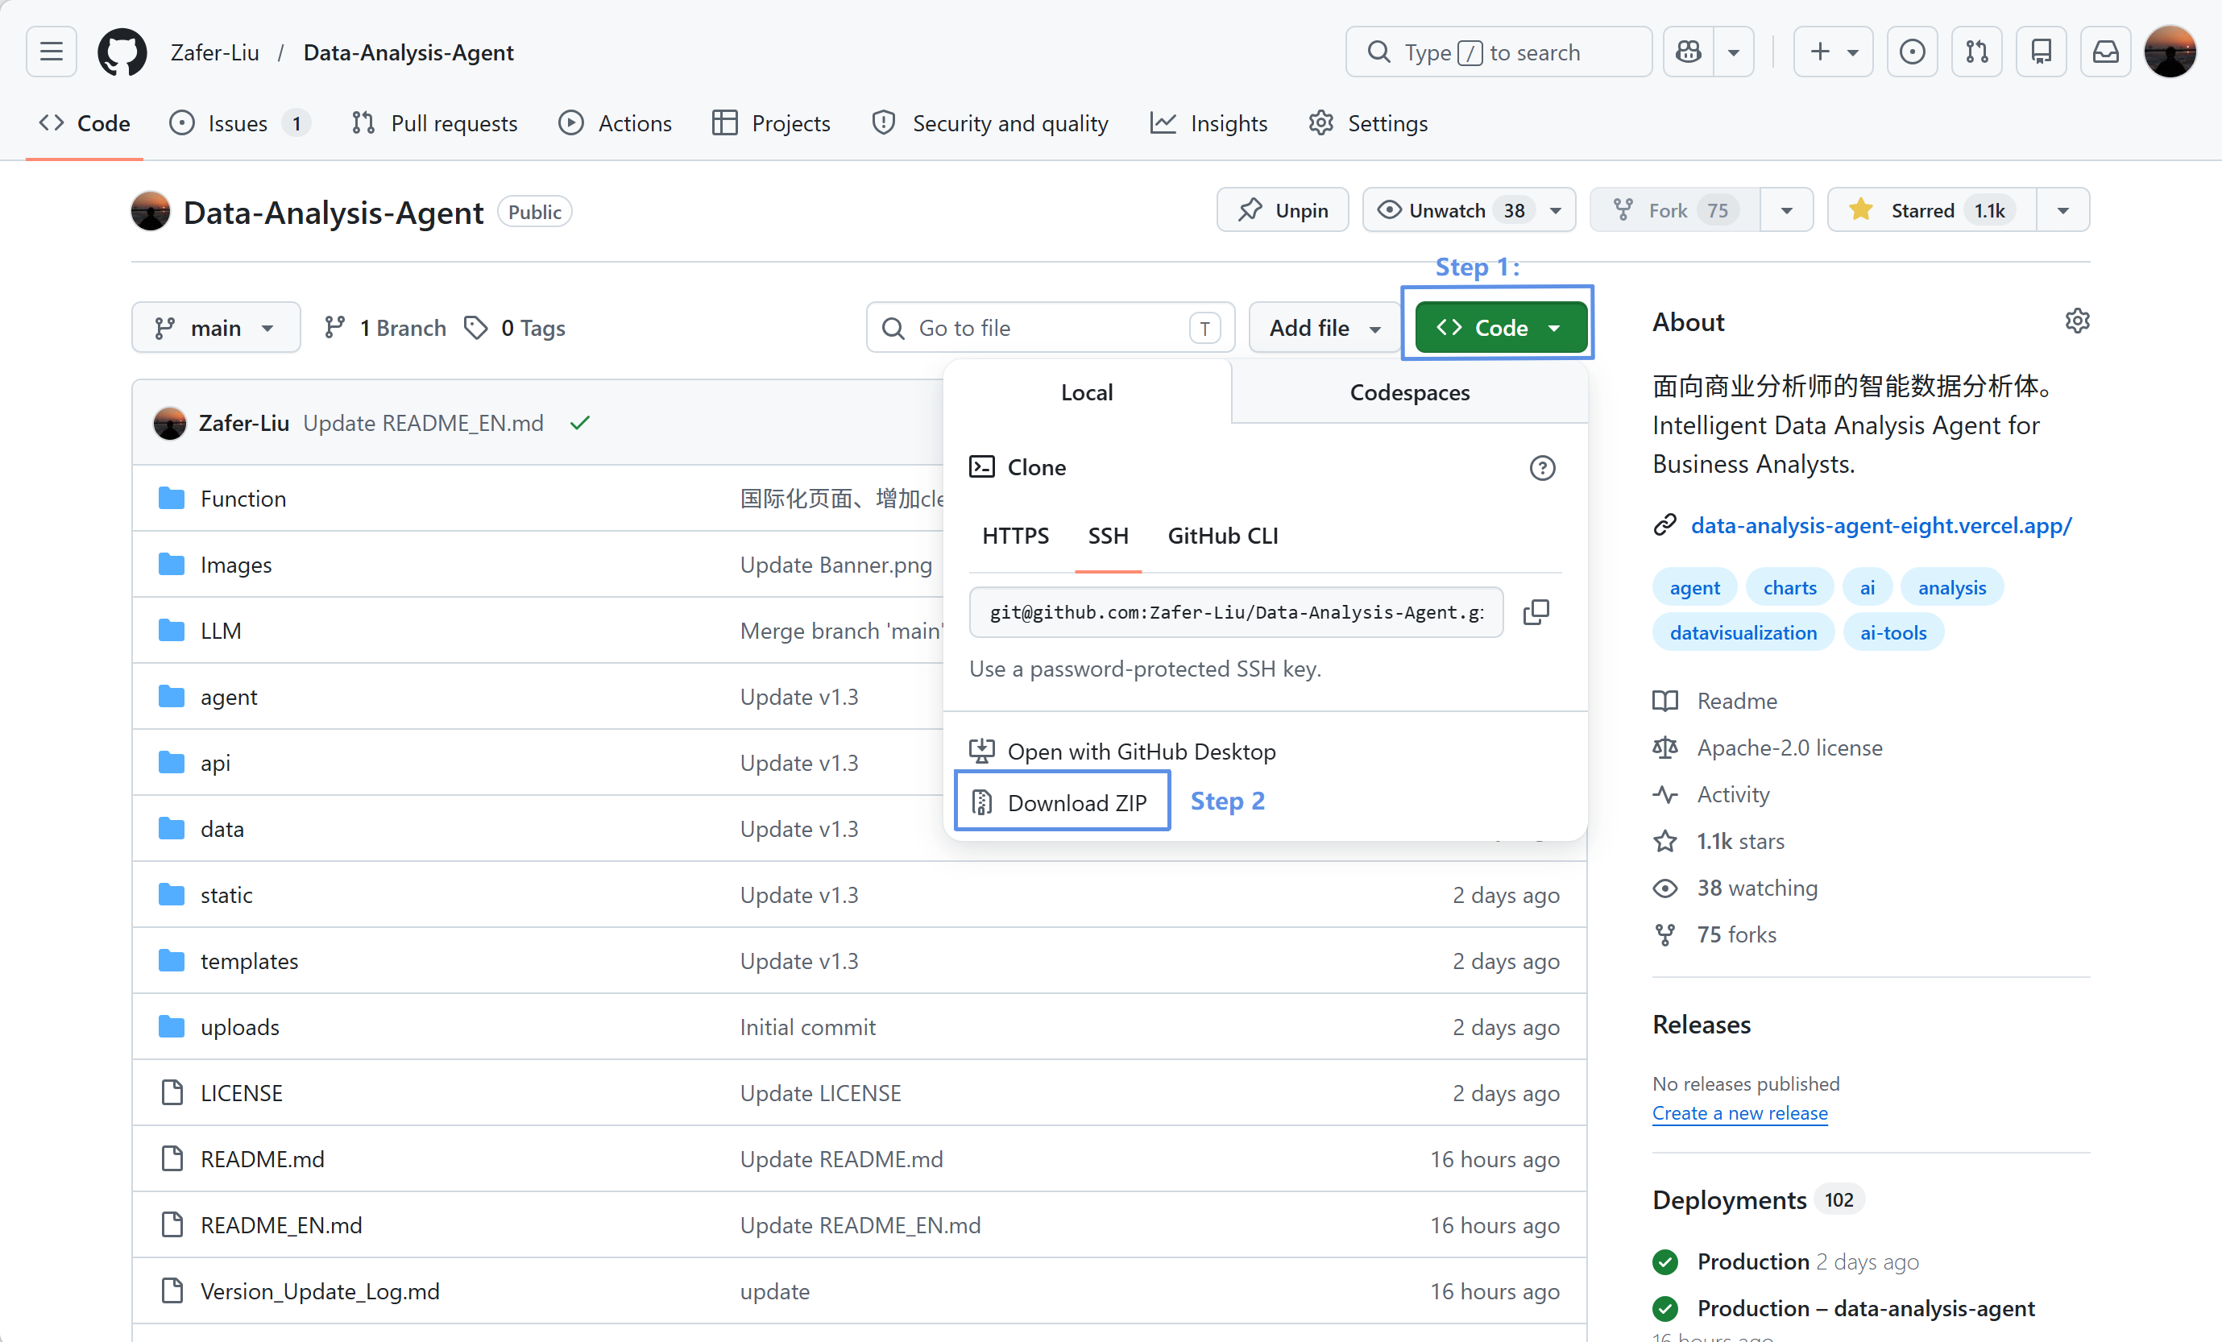
Task: Select the SSH clone option
Action: (x=1109, y=536)
